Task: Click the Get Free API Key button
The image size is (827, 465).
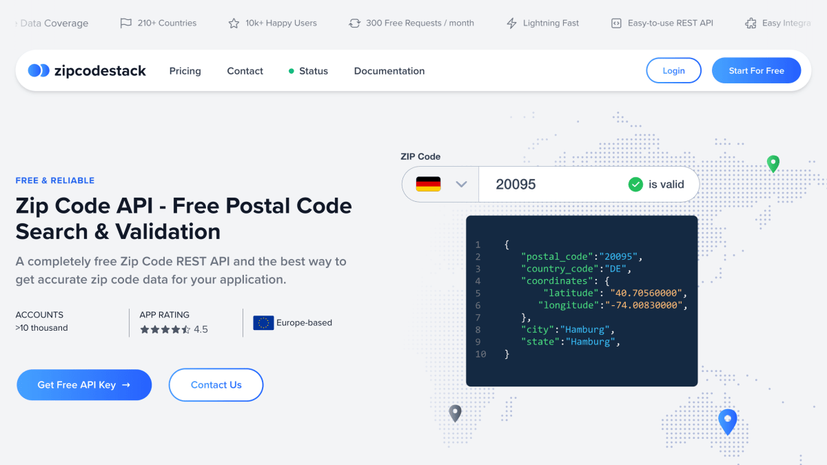Action: (84, 385)
